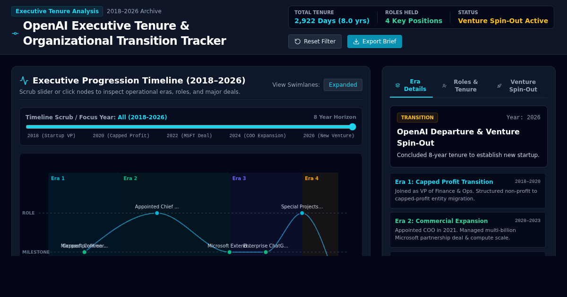Viewport: 567px width, 297px height.
Task: Click the Special Projects role node
Action: (302, 213)
